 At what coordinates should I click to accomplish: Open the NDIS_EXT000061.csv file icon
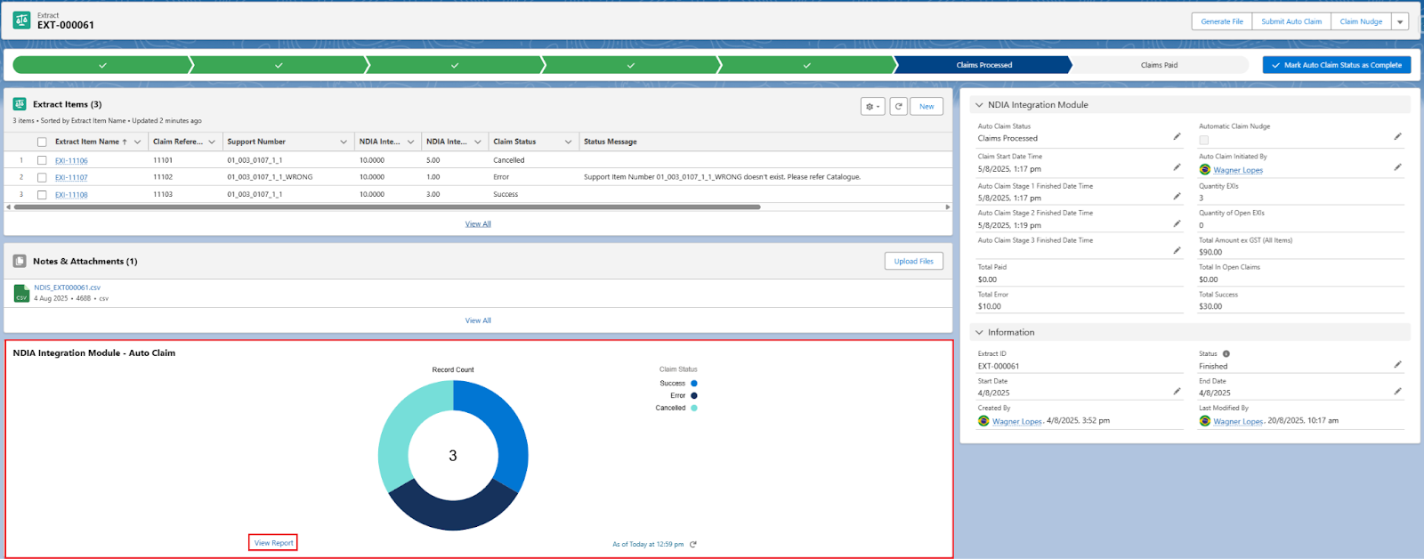pos(21,293)
